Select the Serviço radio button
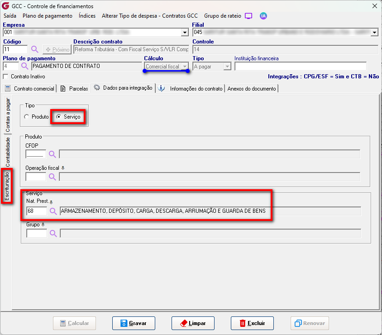Viewport: 382px width, 335px height. (58, 117)
